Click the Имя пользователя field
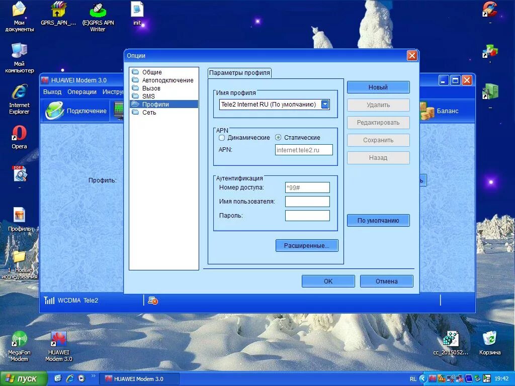This screenshot has width=515, height=386. tap(307, 202)
